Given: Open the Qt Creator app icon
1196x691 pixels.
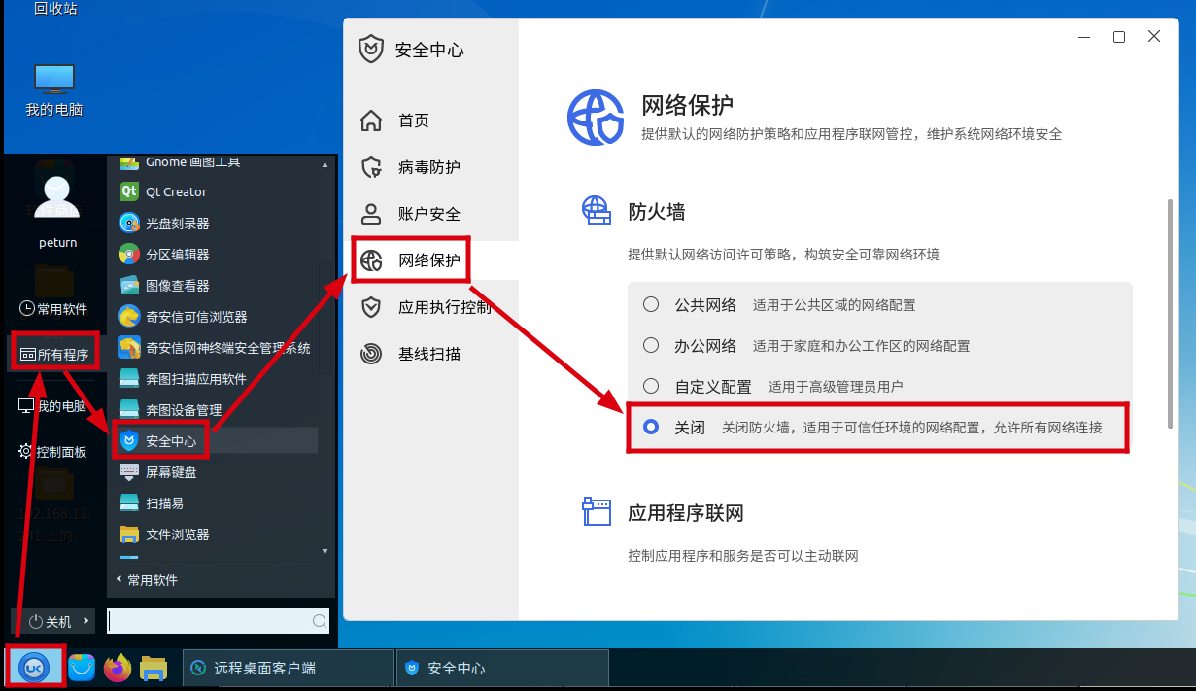Looking at the screenshot, I should 129,192.
